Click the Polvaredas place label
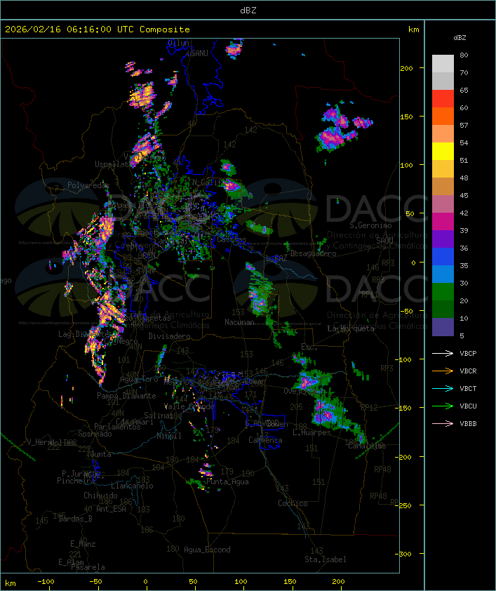The image size is (496, 591). [x=88, y=185]
